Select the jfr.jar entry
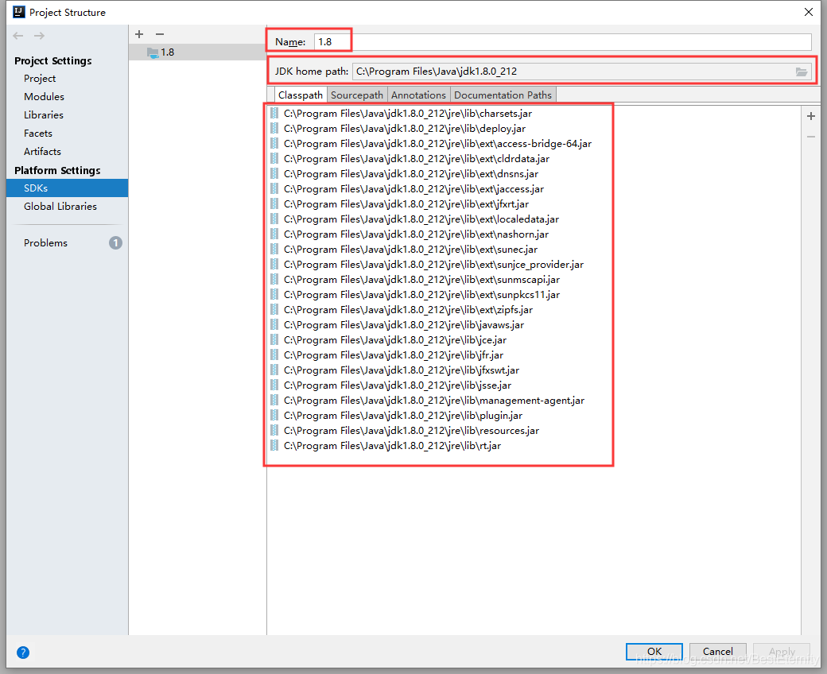827x674 pixels. [x=394, y=355]
